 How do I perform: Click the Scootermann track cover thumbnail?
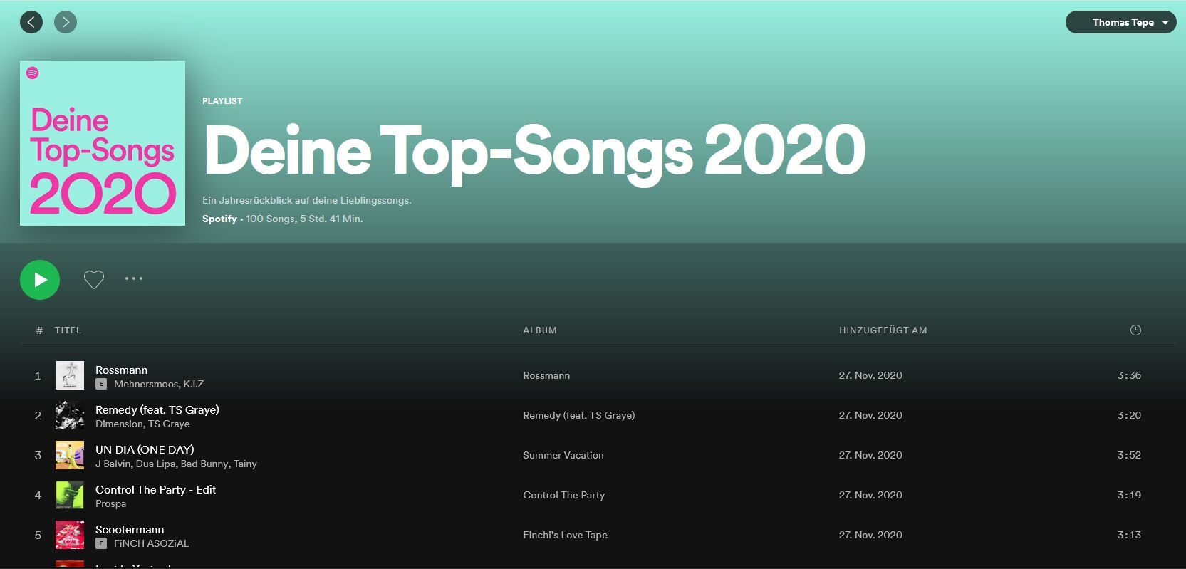pos(70,535)
